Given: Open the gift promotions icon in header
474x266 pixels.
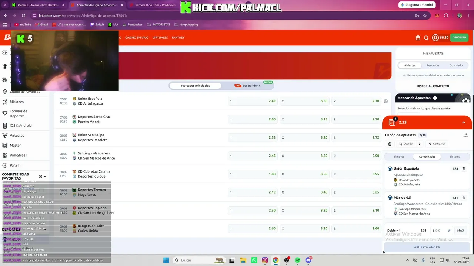Looking at the screenshot, I should pyautogui.click(x=418, y=38).
